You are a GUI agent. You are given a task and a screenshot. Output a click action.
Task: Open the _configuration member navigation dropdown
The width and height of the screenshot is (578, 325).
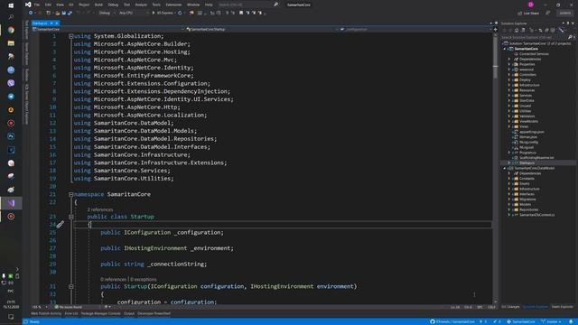pos(415,29)
